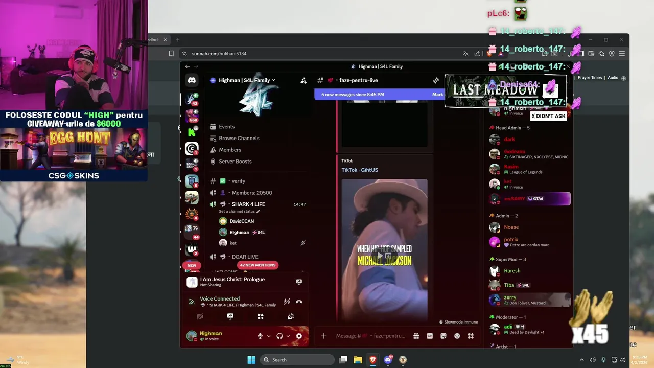Click the share your screen icon
This screenshot has width=654, height=368.
click(230, 316)
